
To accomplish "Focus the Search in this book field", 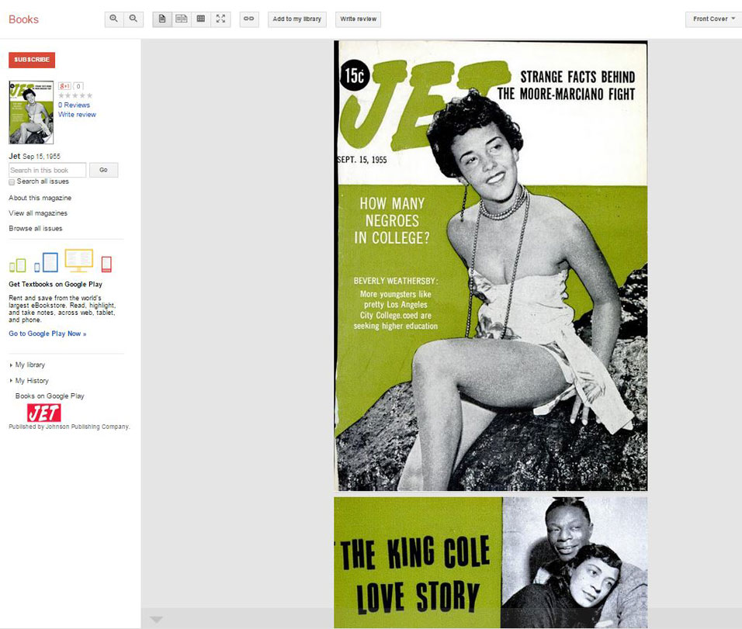I will click(x=47, y=170).
